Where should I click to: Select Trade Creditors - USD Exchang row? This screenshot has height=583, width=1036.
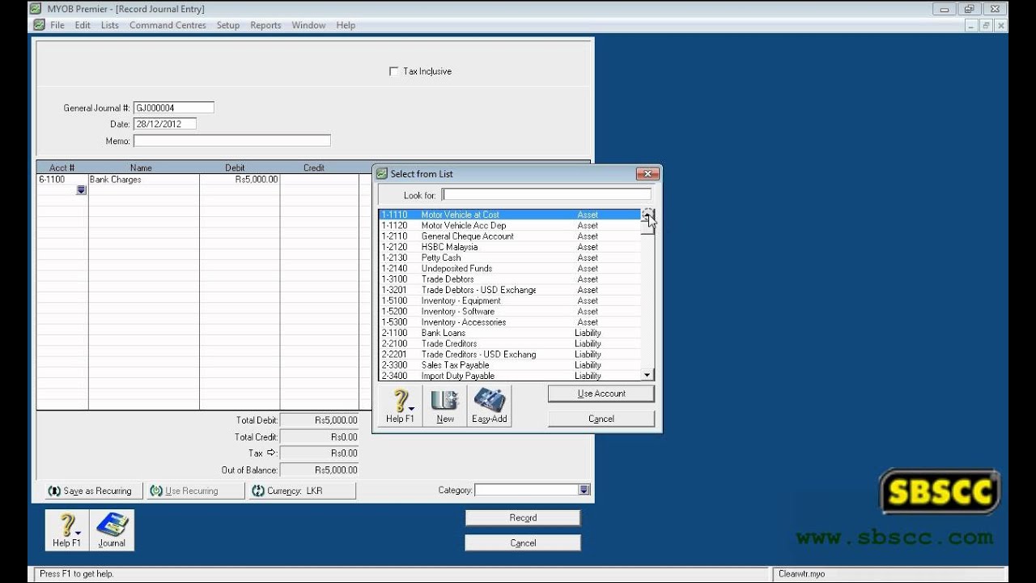click(x=510, y=354)
